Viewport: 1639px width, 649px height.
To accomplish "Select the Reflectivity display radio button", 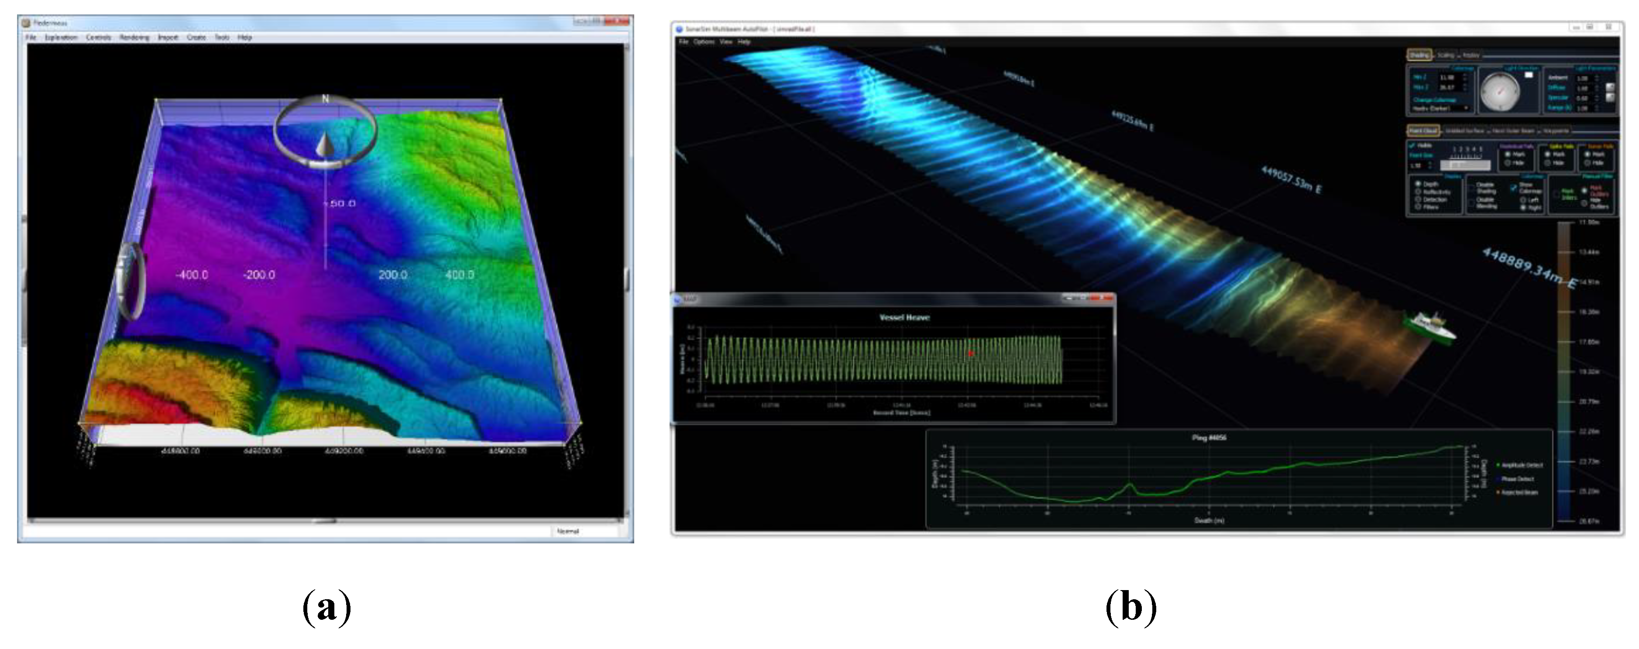I will click(1418, 192).
